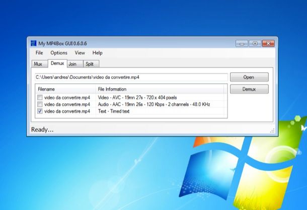Check the Video AVC track checkbox
The height and width of the screenshot is (210, 307).
(40, 97)
